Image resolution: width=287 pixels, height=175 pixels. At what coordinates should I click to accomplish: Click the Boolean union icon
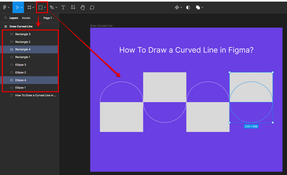198,7
